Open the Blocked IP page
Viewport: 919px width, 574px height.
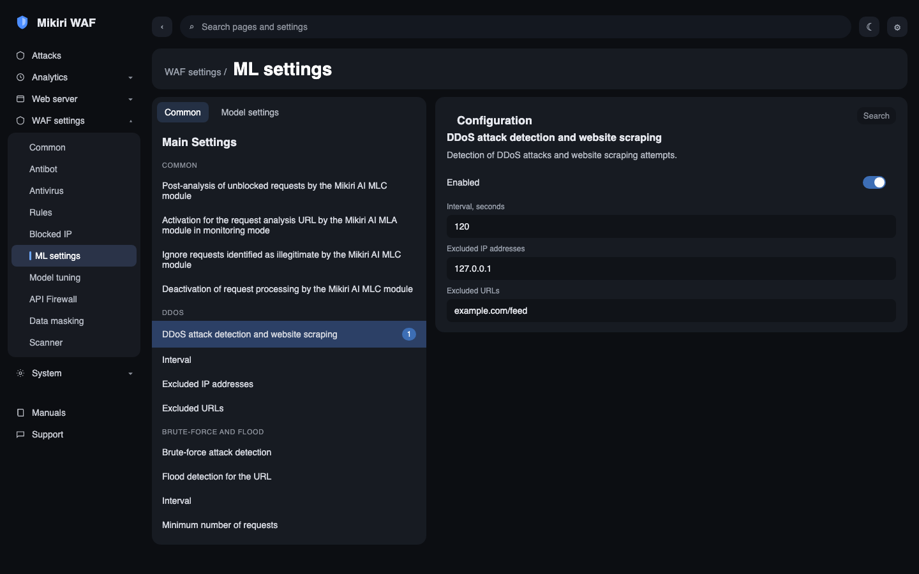click(74, 234)
